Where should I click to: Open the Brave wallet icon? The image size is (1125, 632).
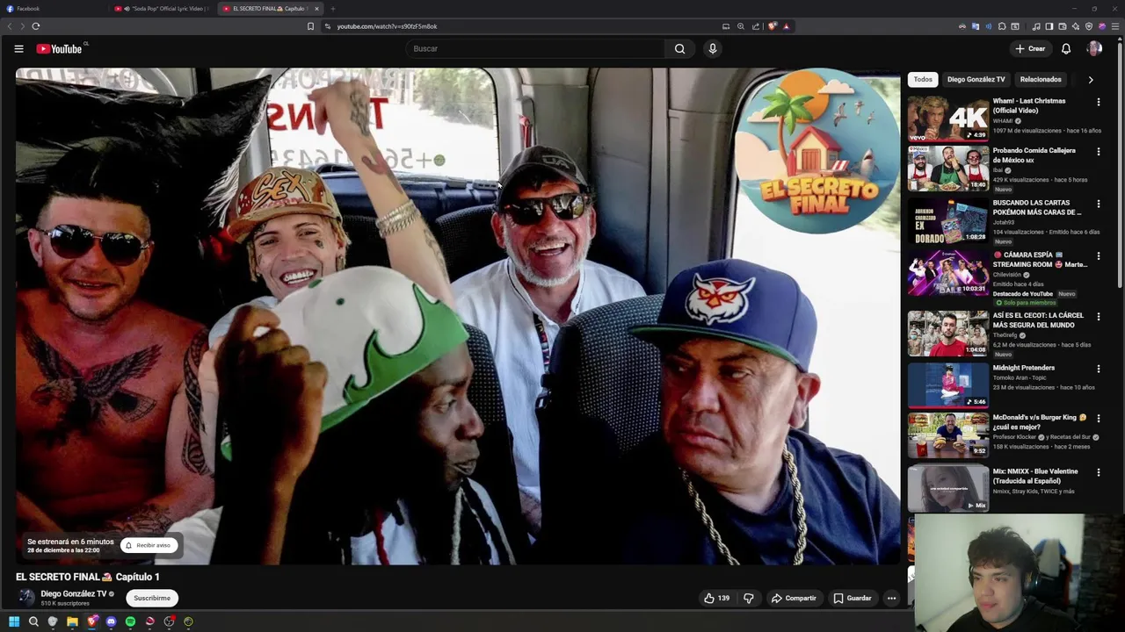coord(1063,26)
